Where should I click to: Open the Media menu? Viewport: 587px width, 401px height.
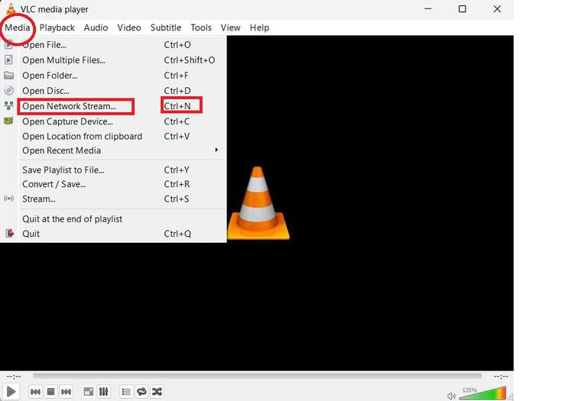pyautogui.click(x=18, y=27)
